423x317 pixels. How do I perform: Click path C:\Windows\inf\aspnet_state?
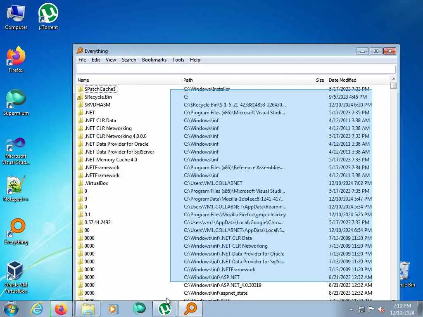click(216, 293)
